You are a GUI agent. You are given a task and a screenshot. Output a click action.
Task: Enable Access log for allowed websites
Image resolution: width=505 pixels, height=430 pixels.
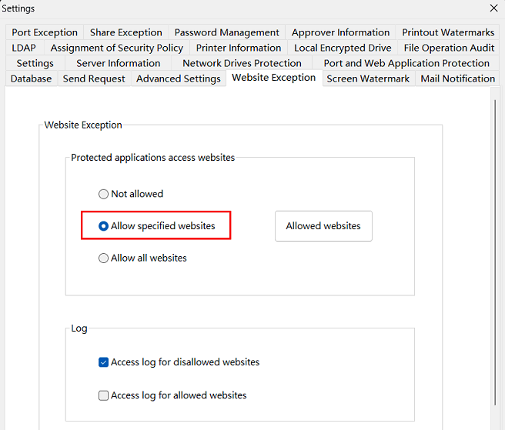(103, 395)
